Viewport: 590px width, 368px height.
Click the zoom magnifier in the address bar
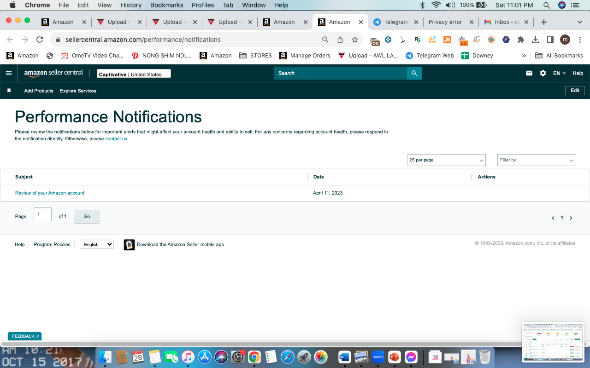325,40
